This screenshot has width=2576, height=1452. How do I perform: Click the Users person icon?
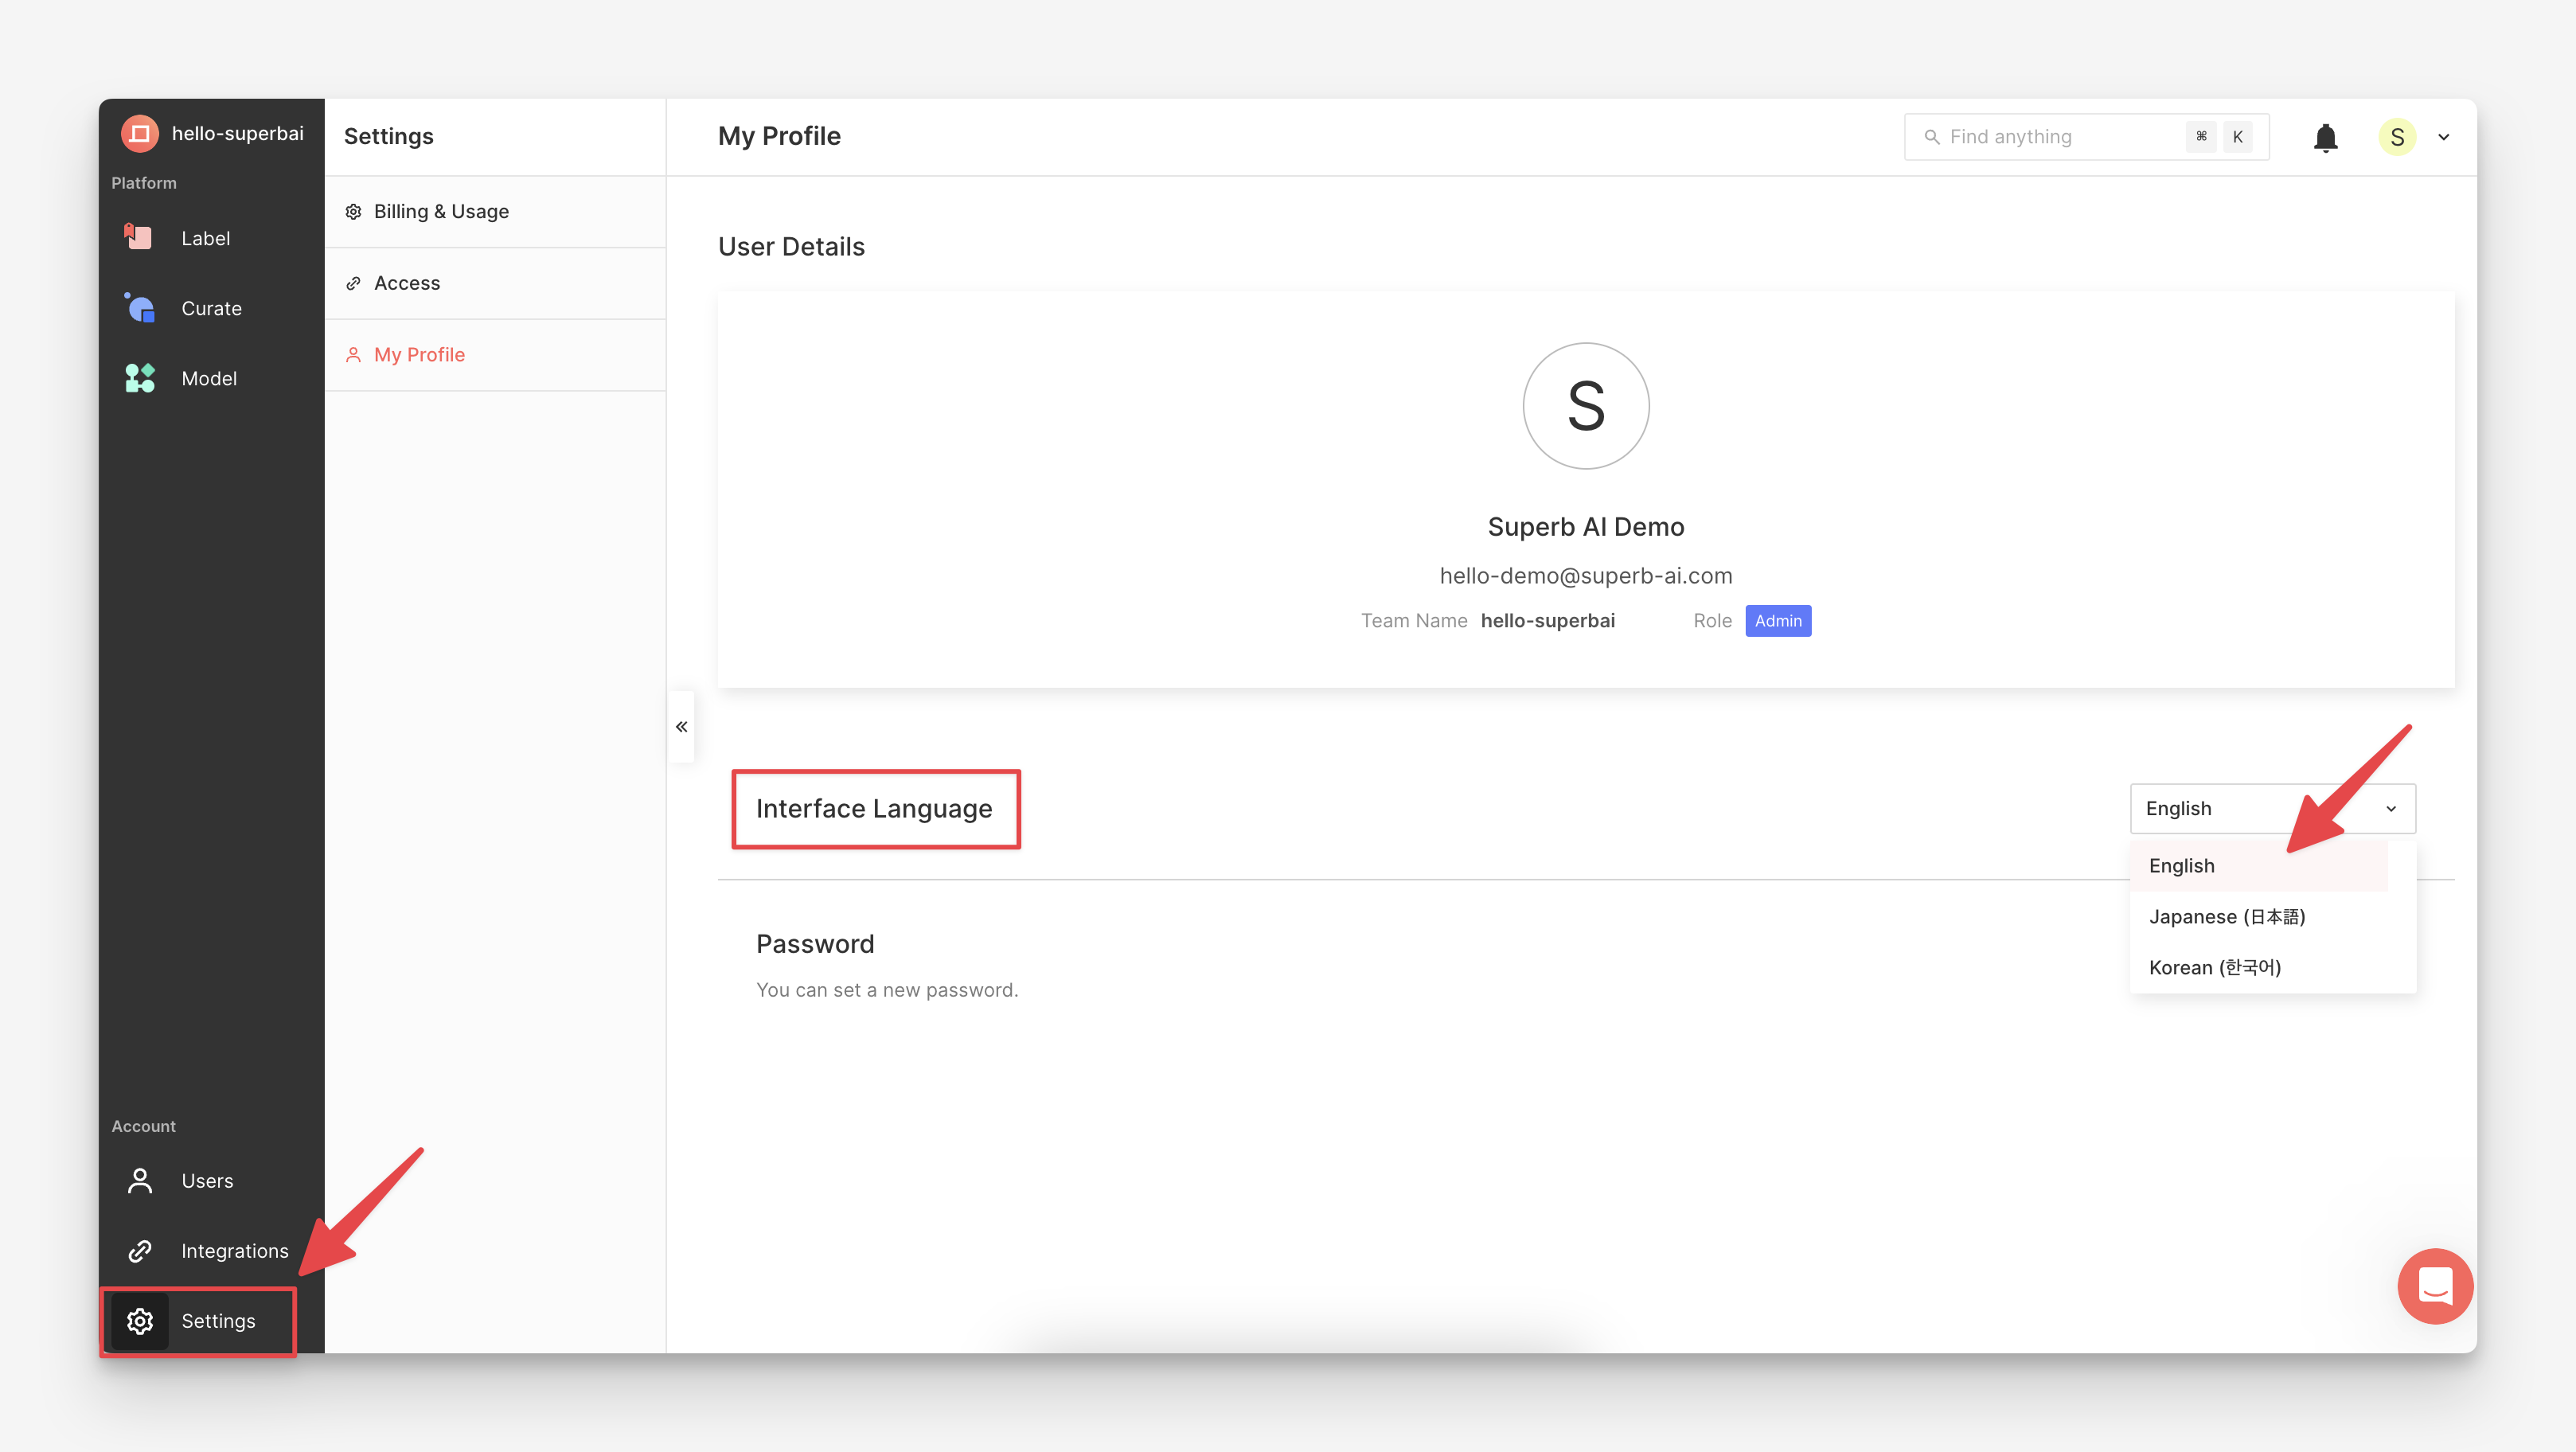click(x=140, y=1181)
